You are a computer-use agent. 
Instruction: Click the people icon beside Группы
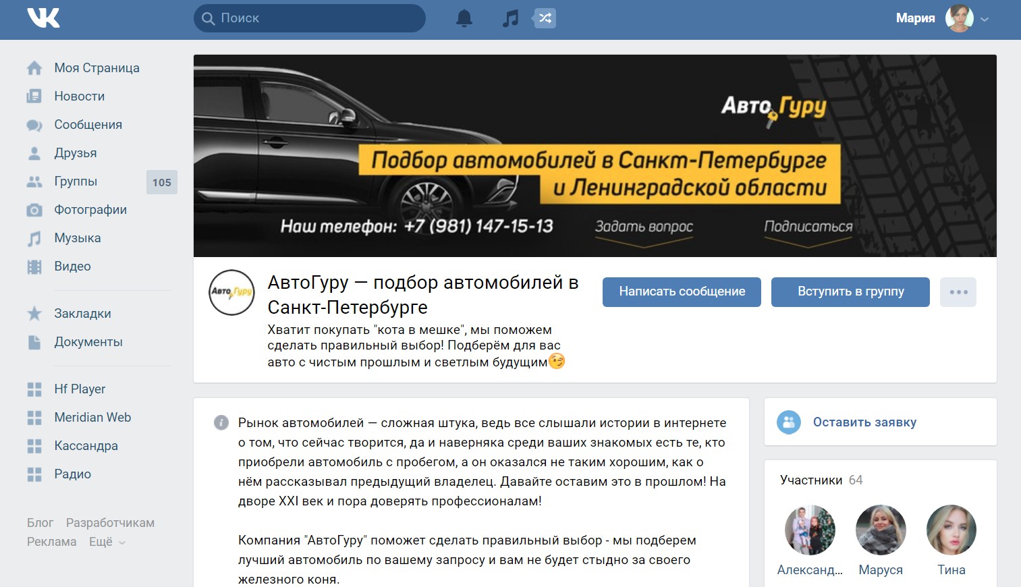[x=34, y=181]
